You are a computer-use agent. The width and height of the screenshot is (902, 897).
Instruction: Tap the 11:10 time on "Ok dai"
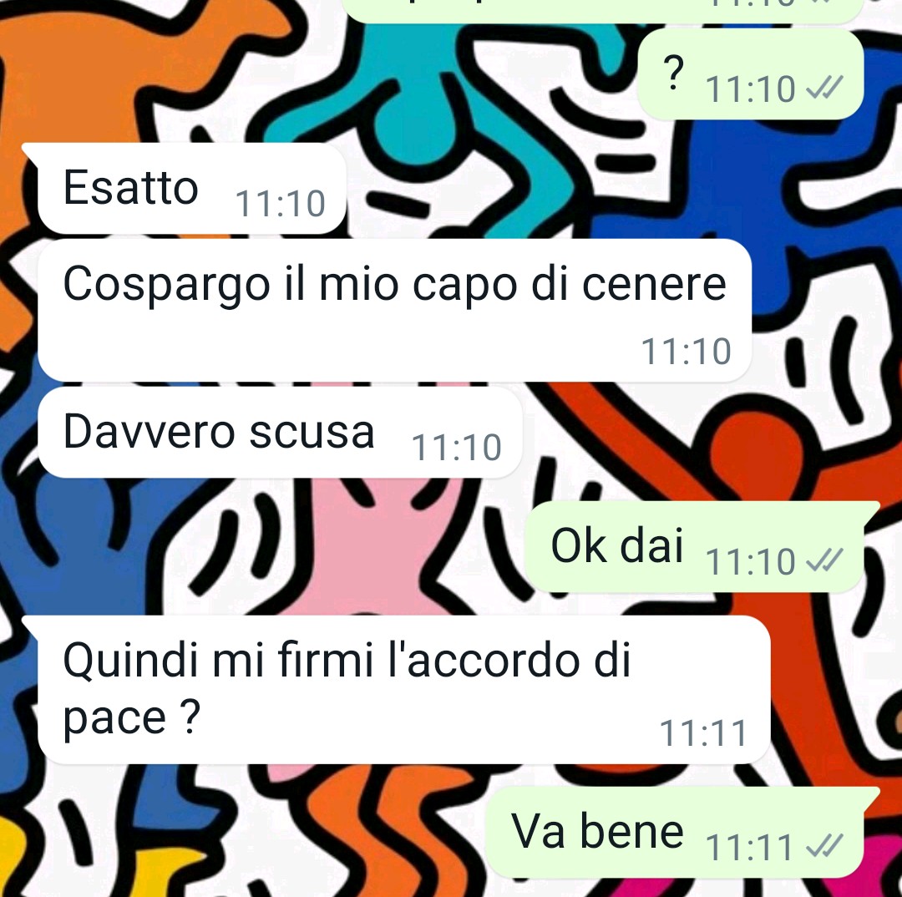click(x=751, y=561)
